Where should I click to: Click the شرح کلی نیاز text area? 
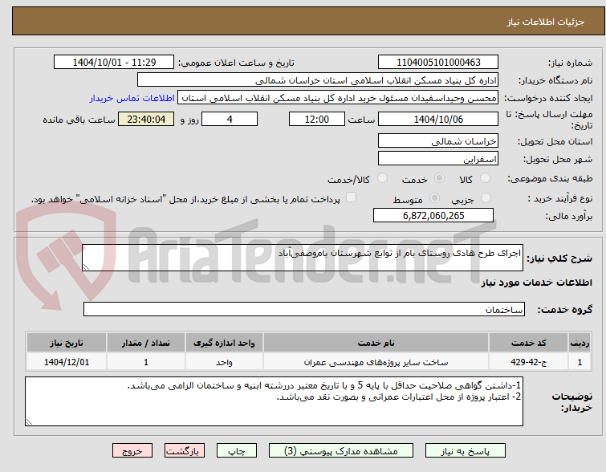click(x=303, y=258)
